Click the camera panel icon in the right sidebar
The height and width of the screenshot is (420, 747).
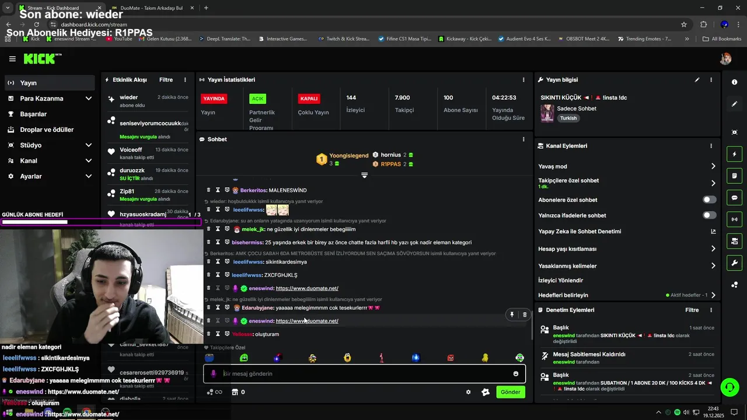734,241
